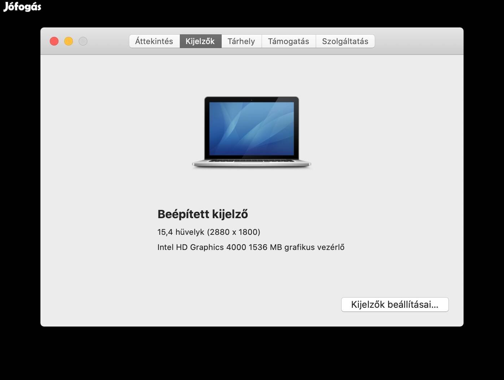Select the Kijelzők tab
Screen dimensions: 504x380
click(x=200, y=41)
